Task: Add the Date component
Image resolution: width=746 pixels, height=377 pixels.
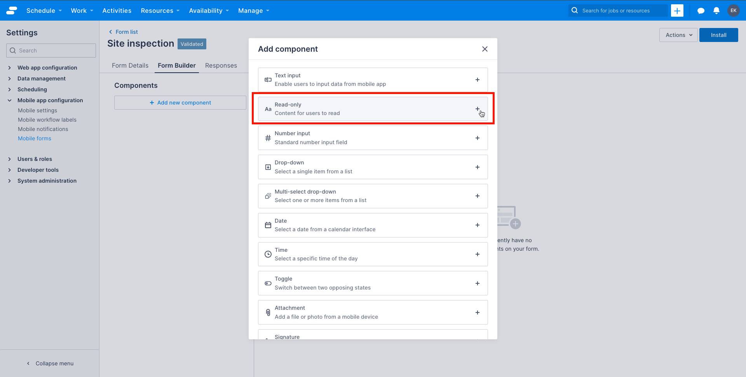Action: [x=478, y=225]
